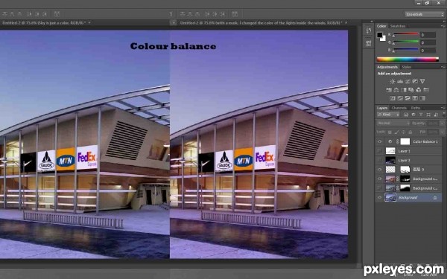
Task: Filter layers by pixel layers
Action: (406, 115)
